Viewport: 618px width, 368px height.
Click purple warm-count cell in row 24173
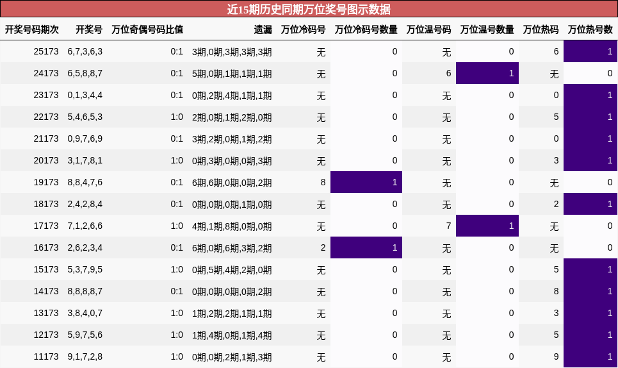(487, 73)
